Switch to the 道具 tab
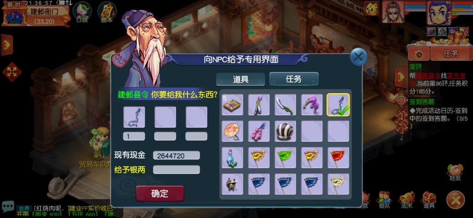Viewport: 473px width, 218px height. tap(241, 79)
